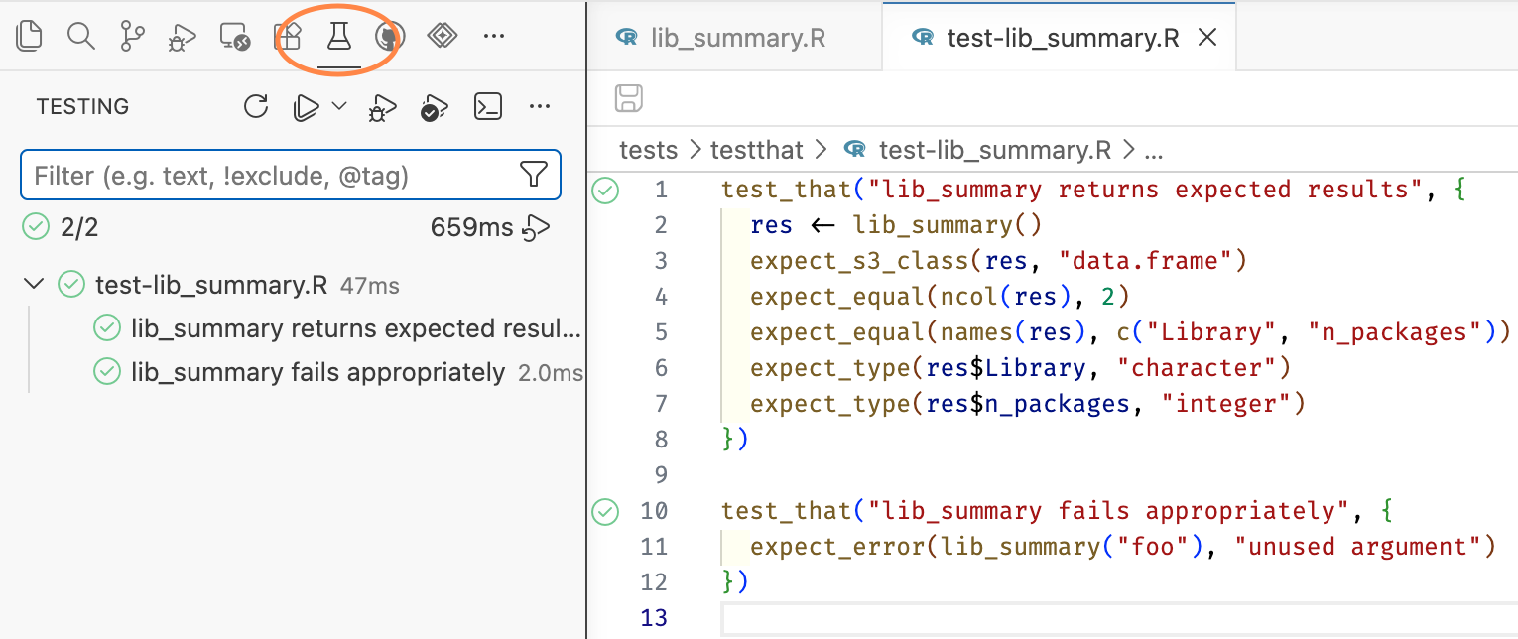
Task: Select the Testing flask icon
Action: pyautogui.click(x=339, y=38)
